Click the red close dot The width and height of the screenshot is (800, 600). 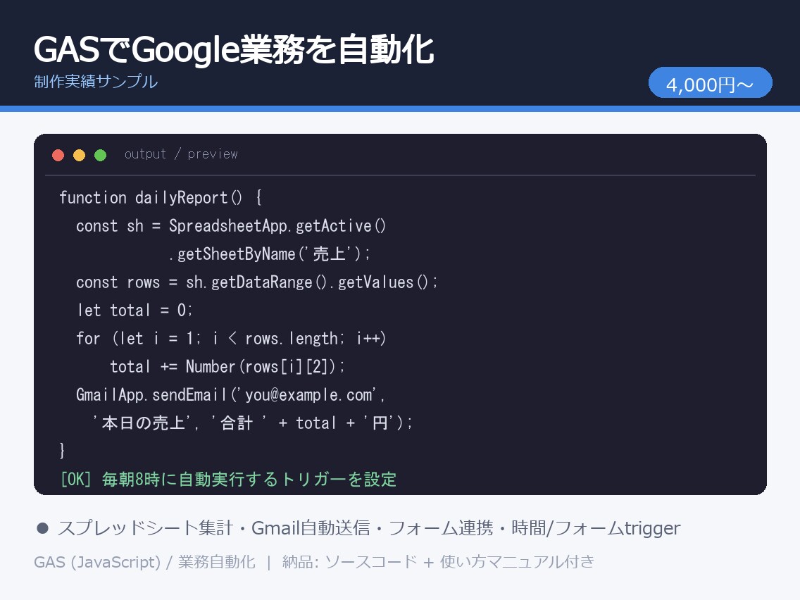tap(58, 155)
